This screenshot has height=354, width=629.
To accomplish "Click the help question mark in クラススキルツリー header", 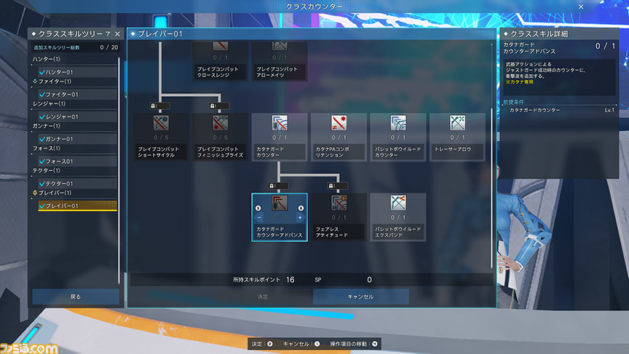I will coord(108,34).
